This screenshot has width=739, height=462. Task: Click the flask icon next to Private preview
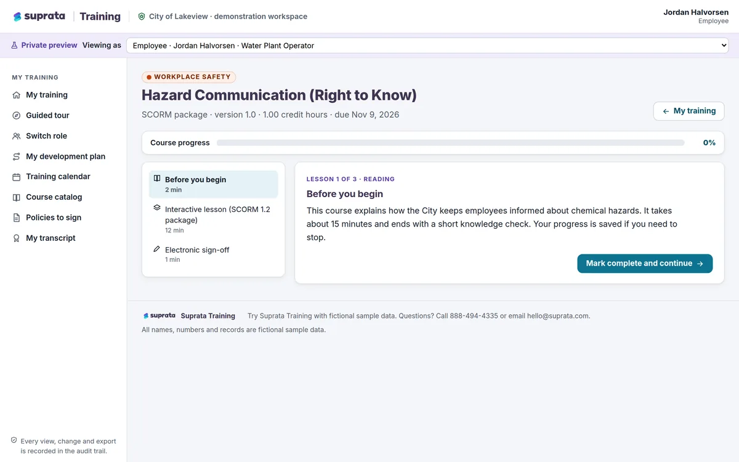[14, 45]
